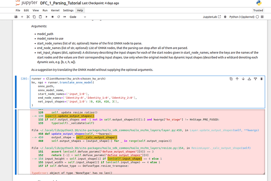
Task: Restart the kernel with the refresh icon
Action: [x=59, y=17]
